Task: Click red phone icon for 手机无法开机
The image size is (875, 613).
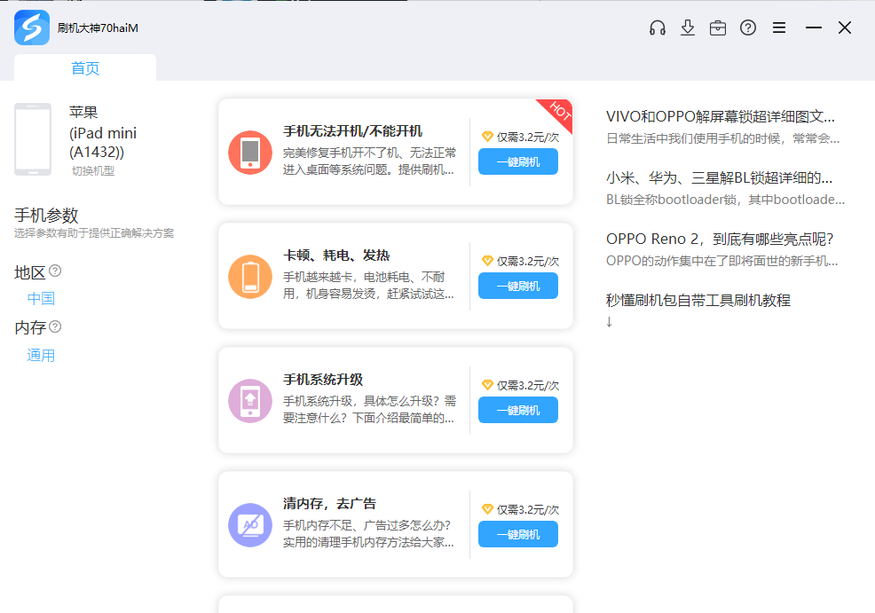Action: (250, 153)
